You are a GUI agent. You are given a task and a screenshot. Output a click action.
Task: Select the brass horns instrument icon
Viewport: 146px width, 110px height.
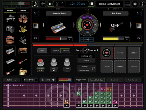(23, 29)
